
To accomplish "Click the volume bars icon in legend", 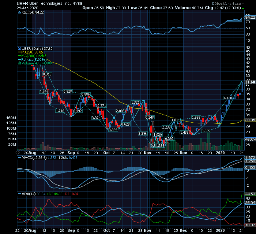I will 19,63.
